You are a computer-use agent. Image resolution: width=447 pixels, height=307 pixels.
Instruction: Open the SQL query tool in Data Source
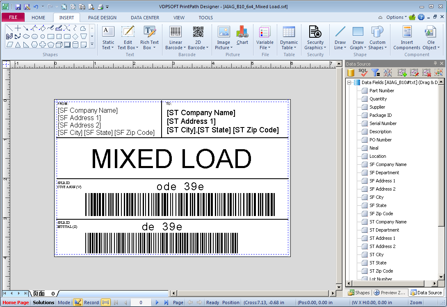(x=363, y=73)
